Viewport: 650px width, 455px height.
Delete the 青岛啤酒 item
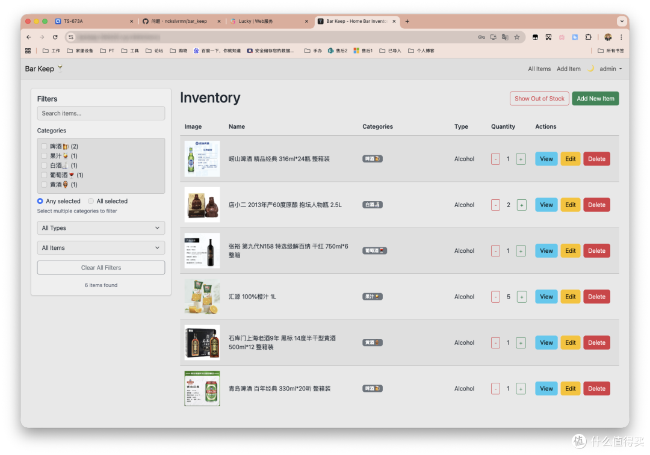coord(596,389)
